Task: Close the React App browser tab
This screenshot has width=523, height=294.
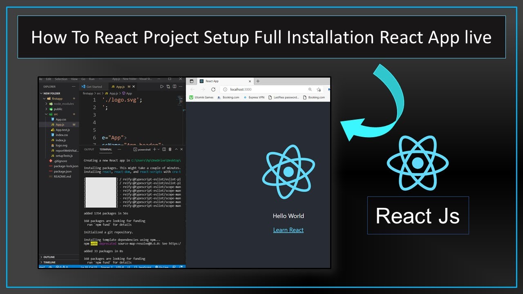Action: [250, 81]
